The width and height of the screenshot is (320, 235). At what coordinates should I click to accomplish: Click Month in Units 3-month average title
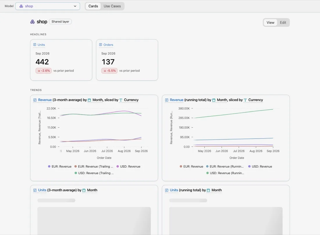[92, 190]
